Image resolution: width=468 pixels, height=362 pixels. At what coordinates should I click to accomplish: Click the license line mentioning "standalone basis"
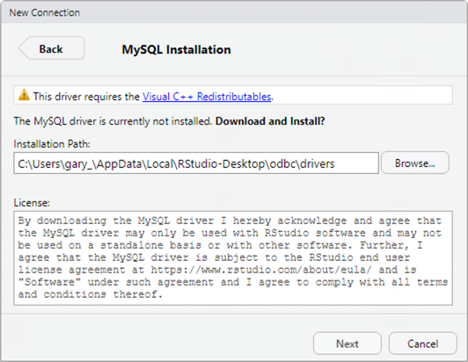click(x=221, y=245)
